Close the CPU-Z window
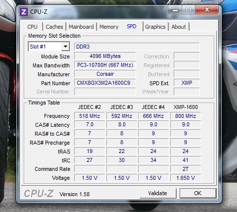Image resolution: width=237 pixels, height=212 pixels. coord(207,9)
